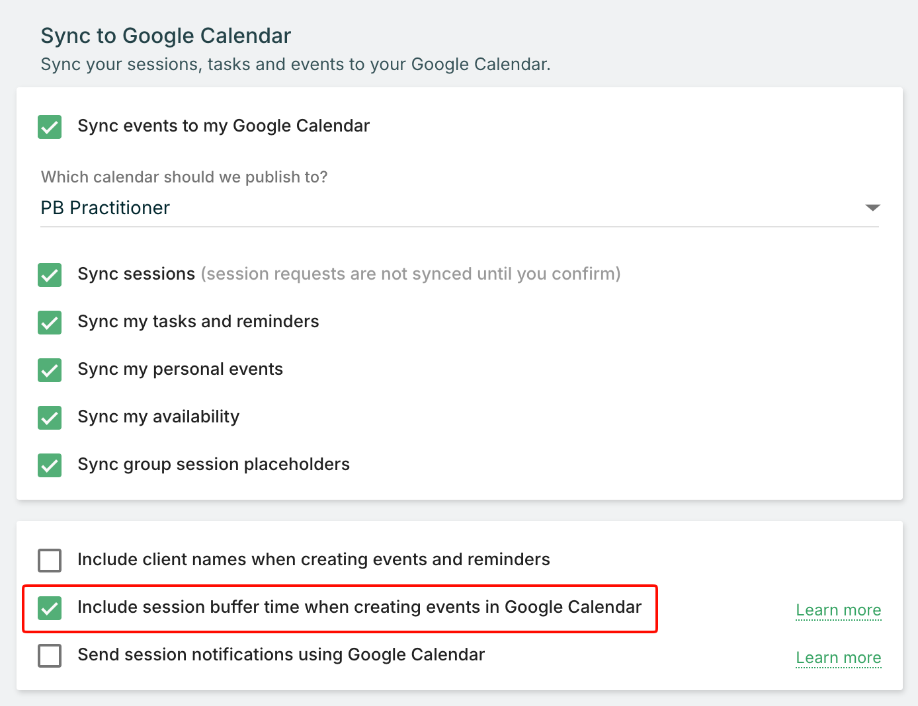Click the 'Send session notifications' label text
Screen dimensions: 918x706
[280, 655]
